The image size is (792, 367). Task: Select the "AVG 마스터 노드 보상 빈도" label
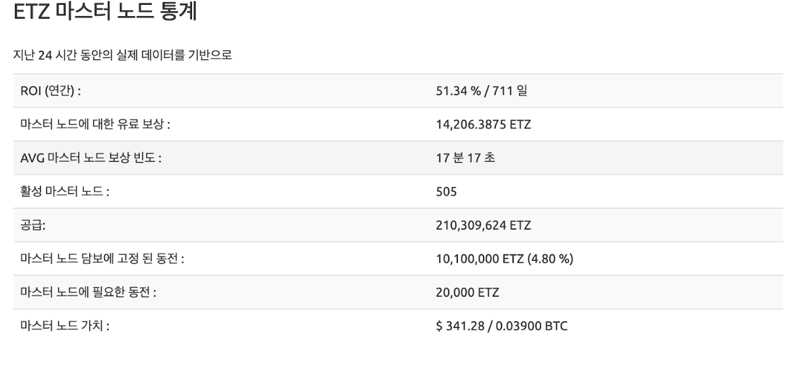[91, 158]
